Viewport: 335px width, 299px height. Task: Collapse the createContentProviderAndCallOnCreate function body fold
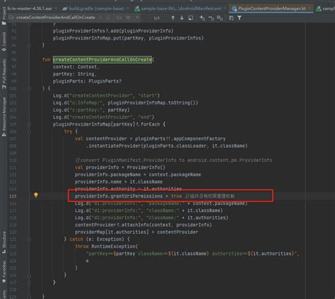pos(29,88)
